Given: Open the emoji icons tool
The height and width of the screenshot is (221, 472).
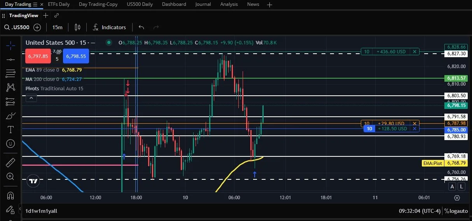Looking at the screenshot, I should coord(10,144).
